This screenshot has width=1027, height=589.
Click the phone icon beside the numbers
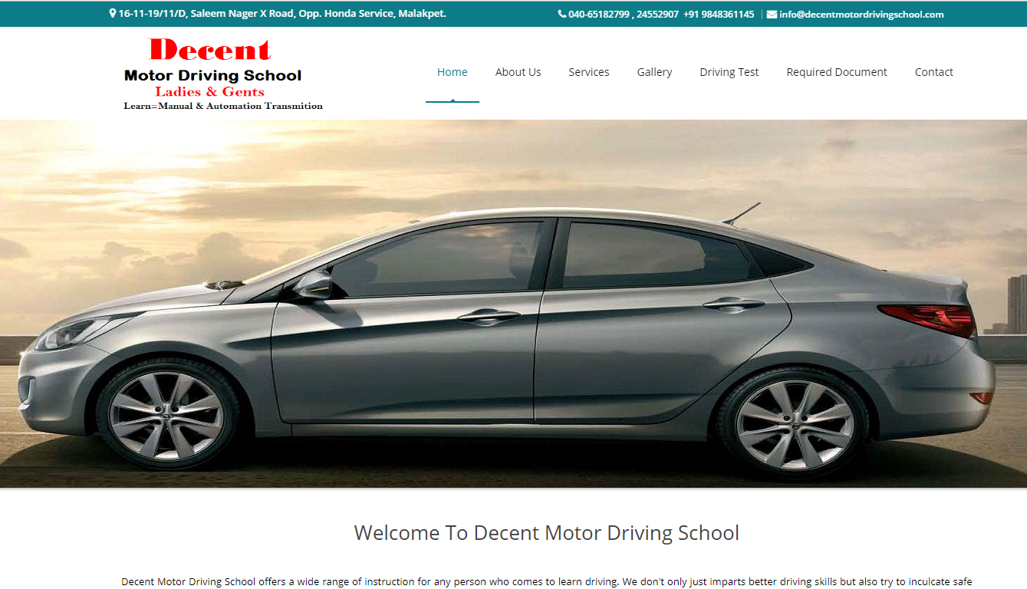561,15
